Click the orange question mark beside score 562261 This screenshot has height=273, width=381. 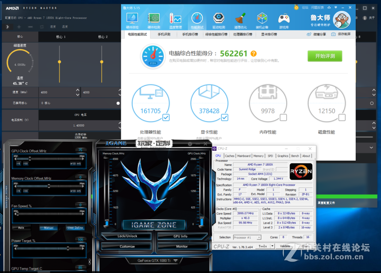(x=253, y=53)
